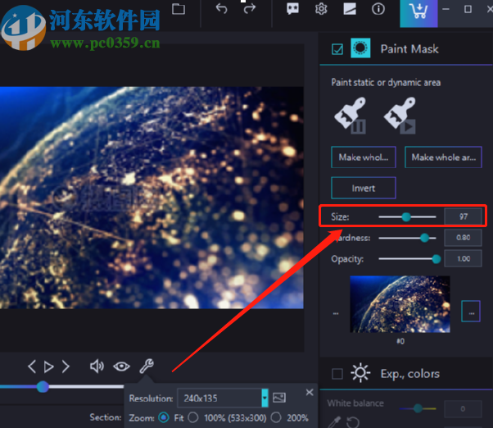Minimize the application window
This screenshot has height=428, width=493.
(446, 9)
